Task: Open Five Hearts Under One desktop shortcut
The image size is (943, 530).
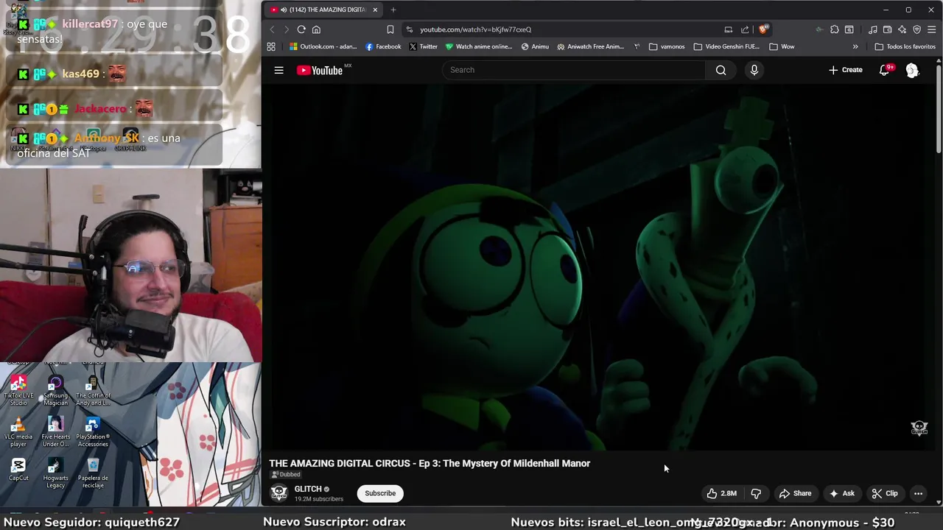Action: (55, 432)
